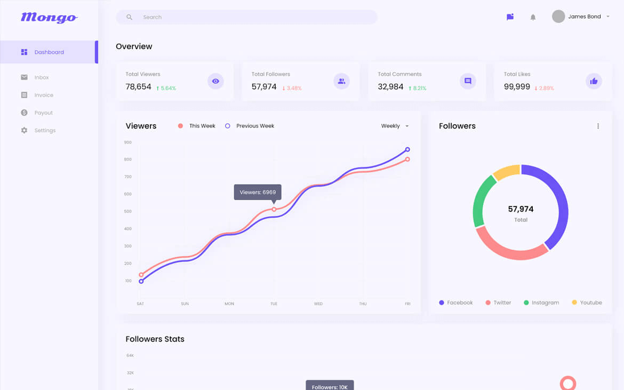Click James Bond profile avatar
Image resolution: width=624 pixels, height=390 pixels.
pos(558,17)
